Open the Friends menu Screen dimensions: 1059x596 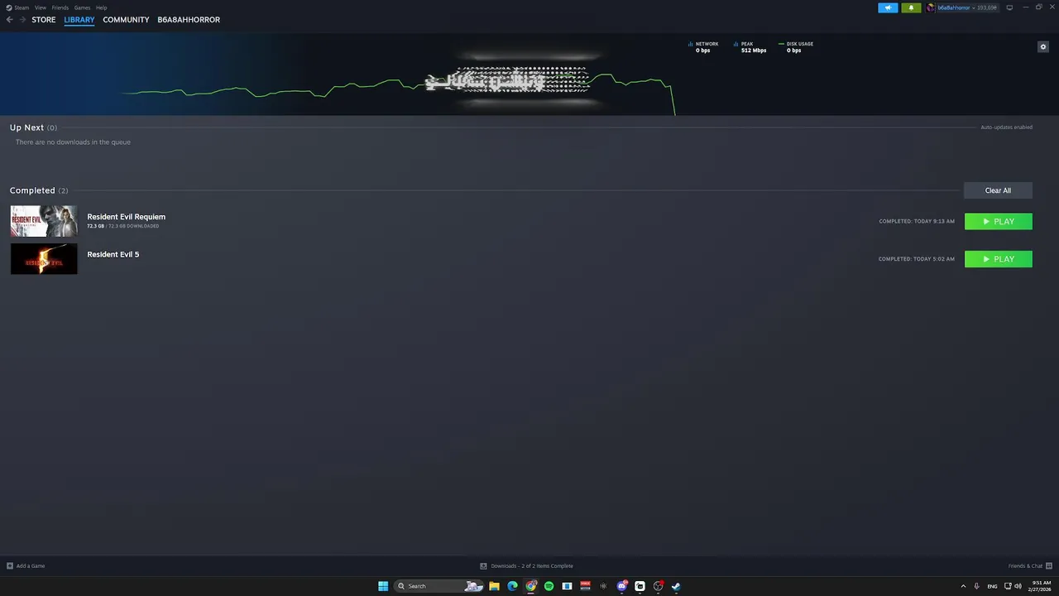[60, 7]
